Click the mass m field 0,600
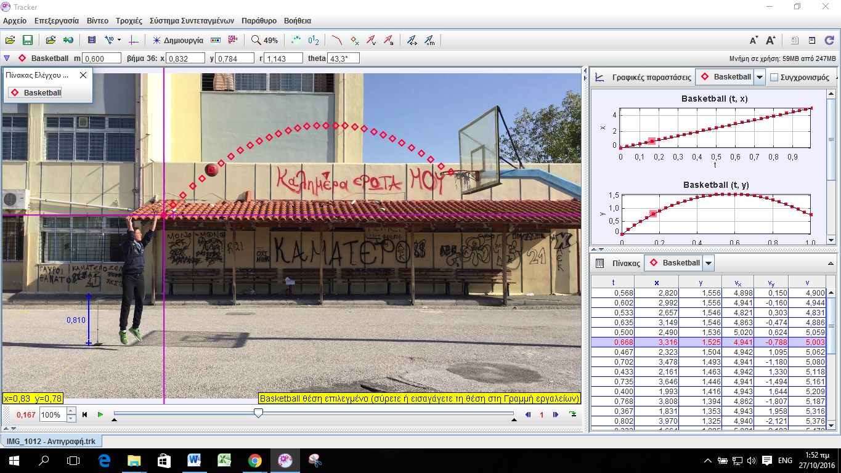This screenshot has height=473, width=841. pyautogui.click(x=102, y=59)
